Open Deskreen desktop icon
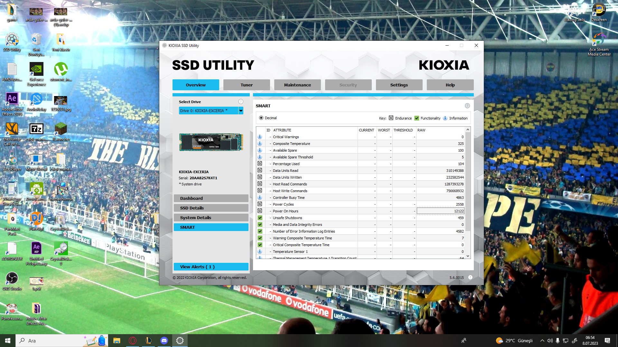 click(599, 12)
